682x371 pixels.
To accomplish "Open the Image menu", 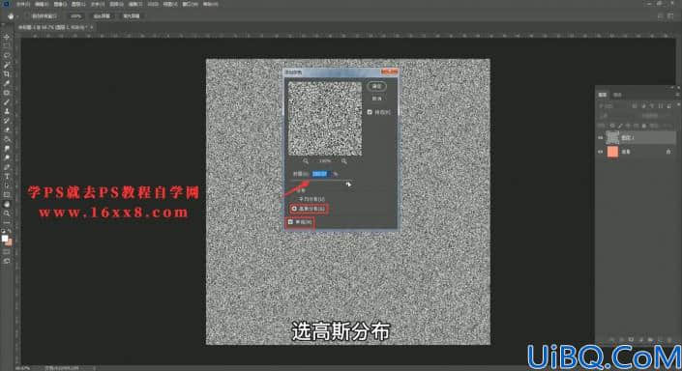I will tap(60, 4).
